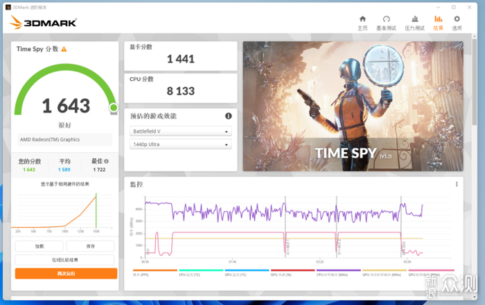
Task: Toggle the tan GPU memory clock legend
Action: (x=385, y=272)
